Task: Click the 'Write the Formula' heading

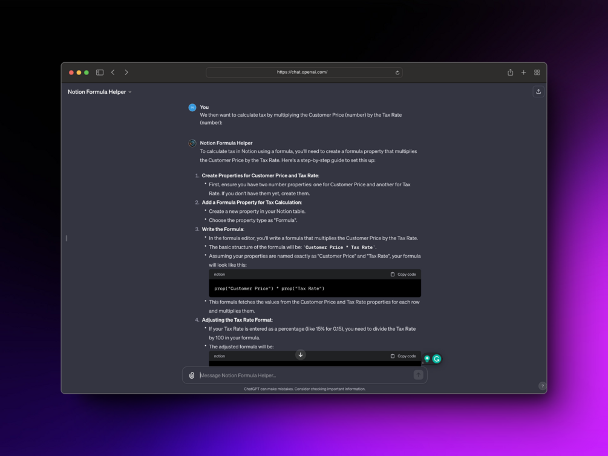Action: tap(223, 230)
